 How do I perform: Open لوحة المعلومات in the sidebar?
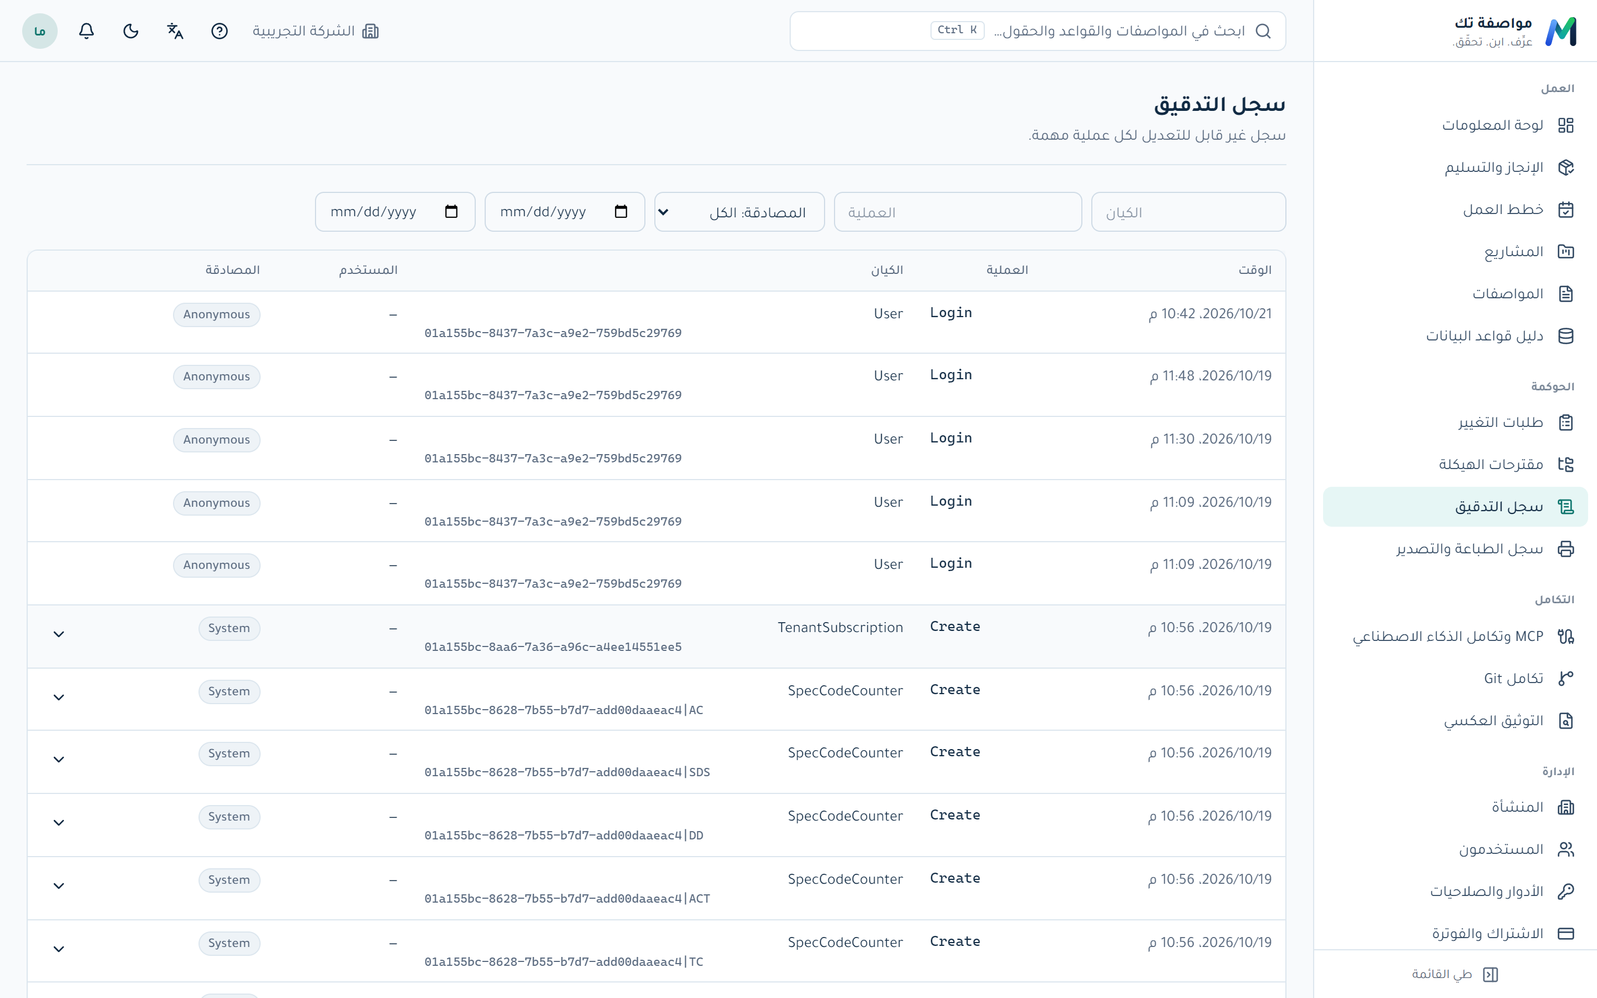click(1455, 125)
